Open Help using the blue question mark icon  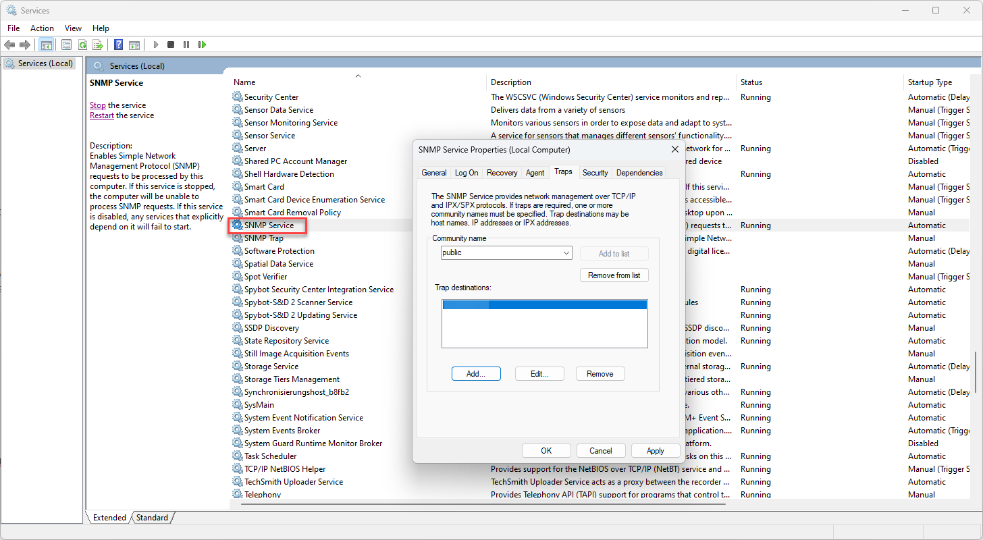[x=119, y=45]
